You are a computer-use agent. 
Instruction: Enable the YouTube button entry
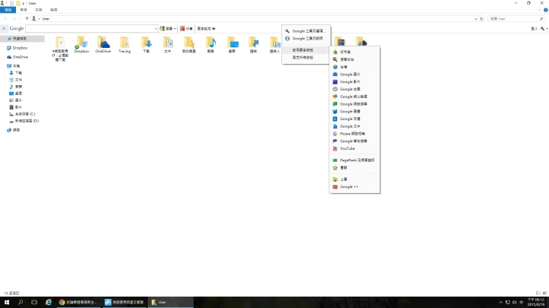(355, 148)
